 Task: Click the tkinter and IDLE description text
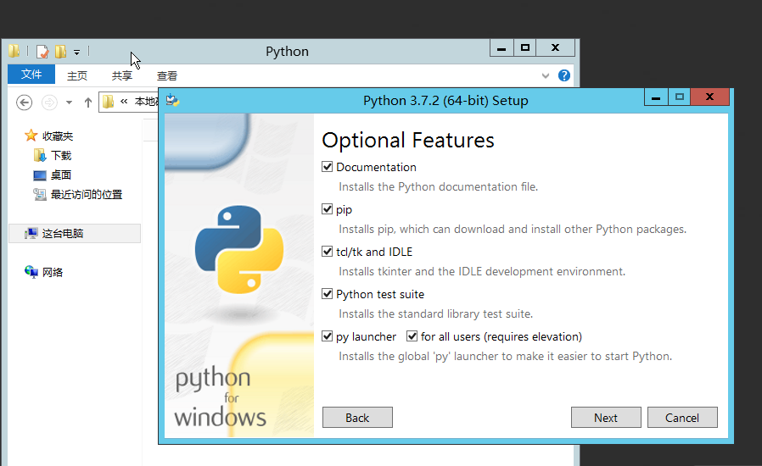482,271
